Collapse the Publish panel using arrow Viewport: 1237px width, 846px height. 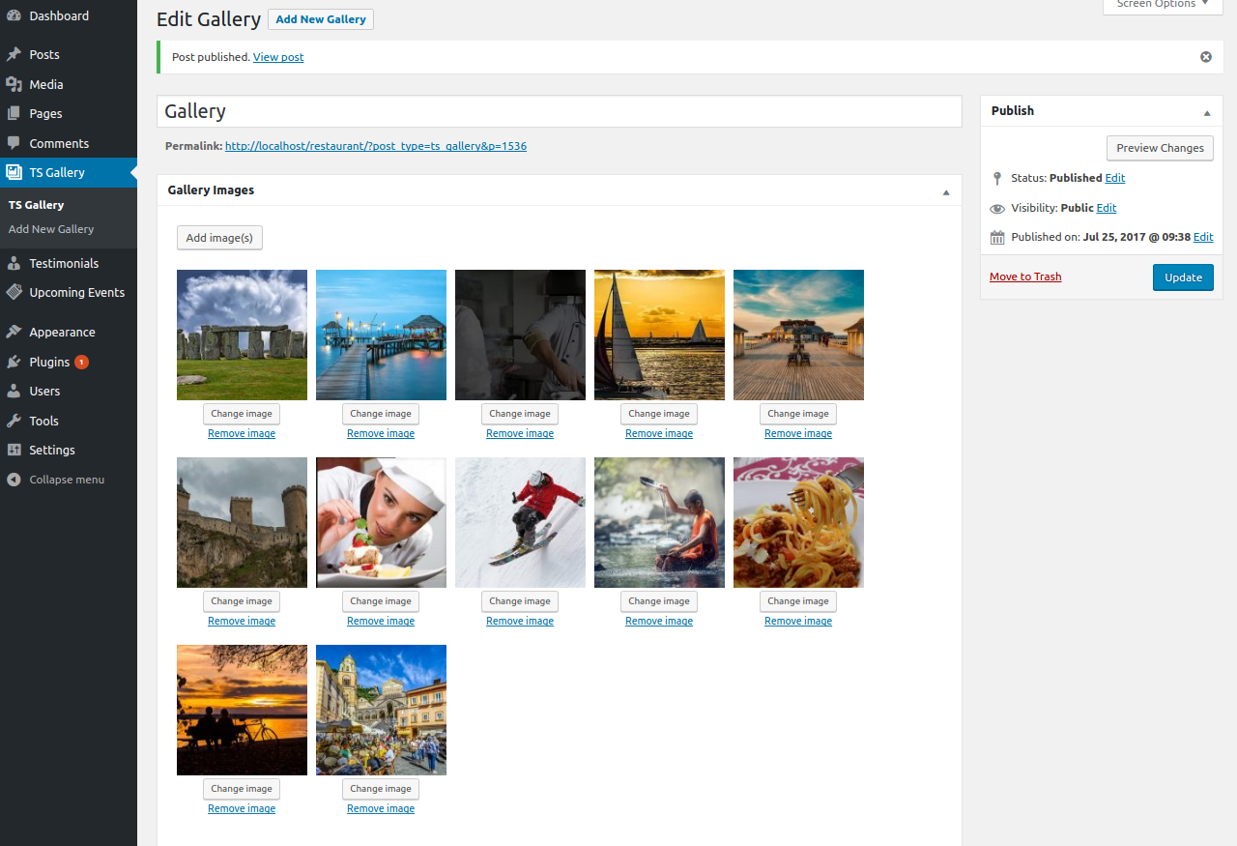tap(1206, 112)
